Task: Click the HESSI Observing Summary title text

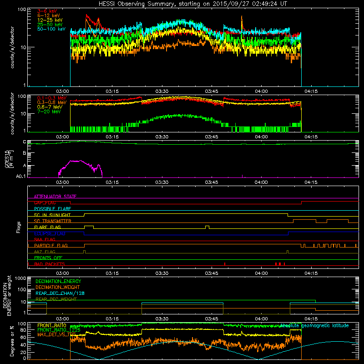Action: point(193,4)
